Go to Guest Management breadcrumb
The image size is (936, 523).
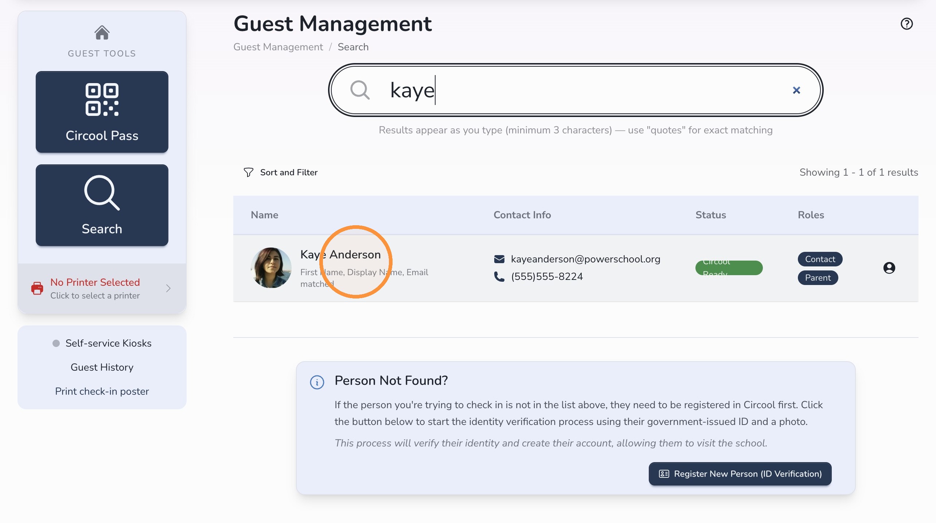[x=278, y=47]
